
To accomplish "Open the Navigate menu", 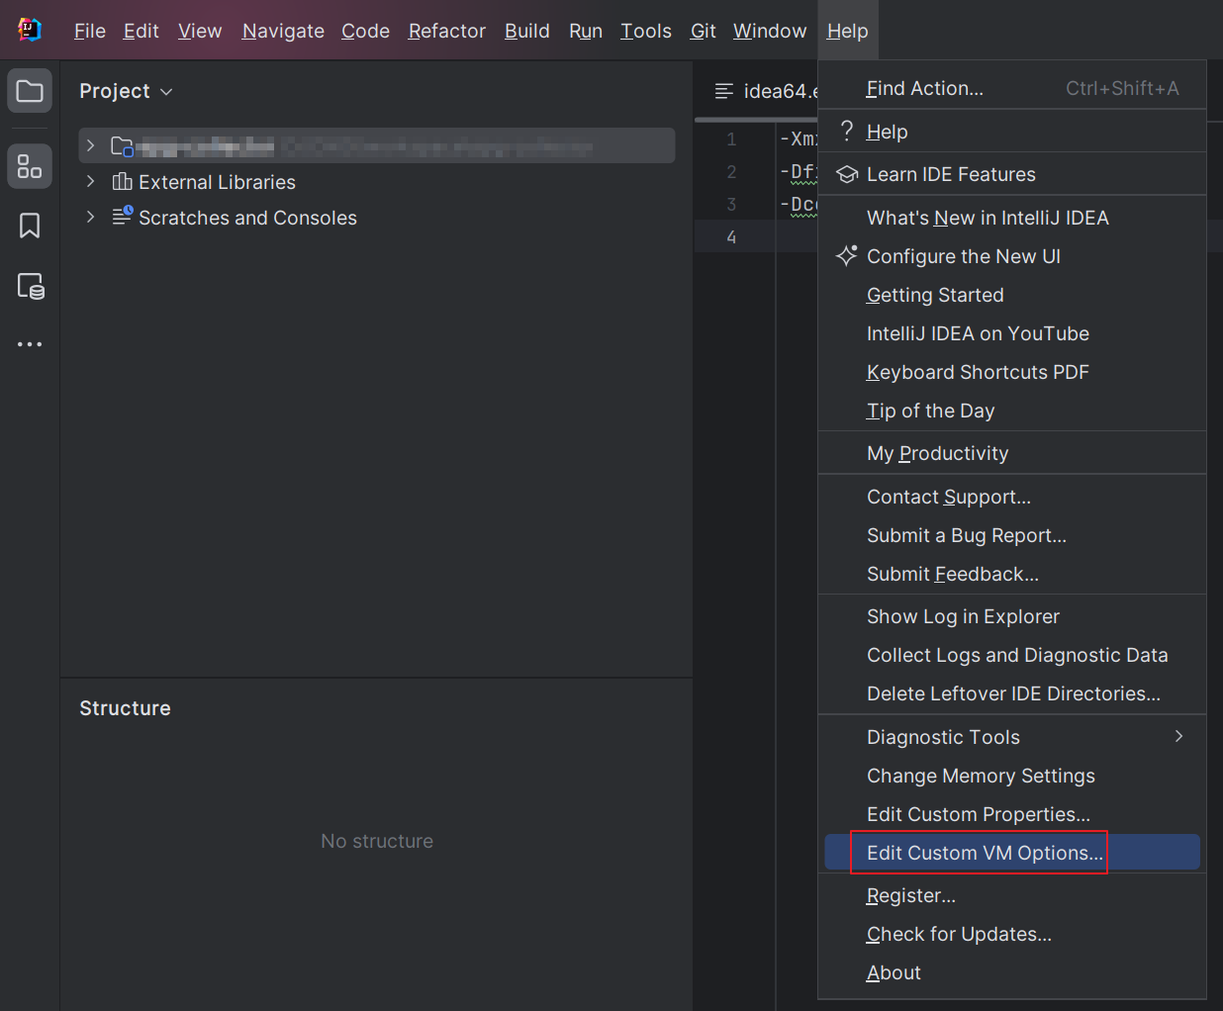I will click(x=283, y=31).
